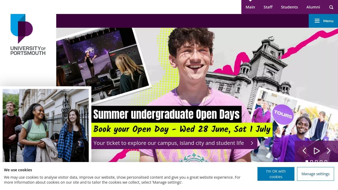Switch to the Staff audience tab
Viewport: 338px width, 190px height.
pyautogui.click(x=268, y=7)
